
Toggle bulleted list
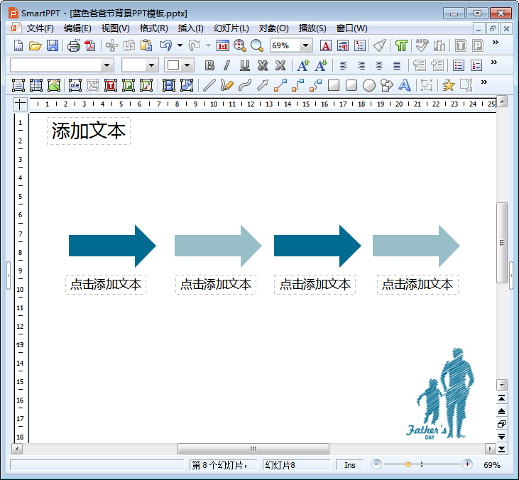coord(459,65)
